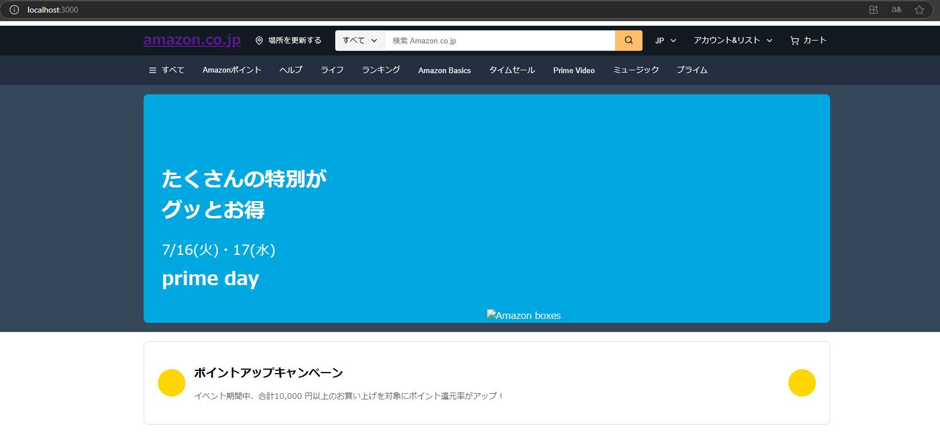The height and width of the screenshot is (436, 940).
Task: Select Amazon Basics nav item
Action: [x=445, y=70]
